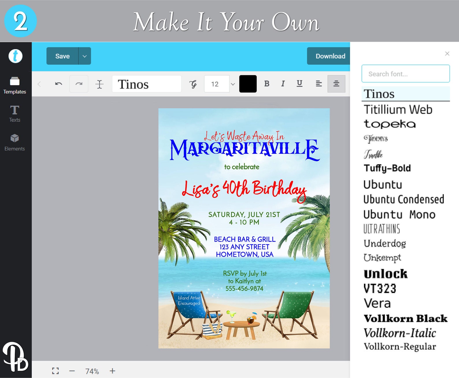This screenshot has height=378, width=459.
Task: Click the 74% zoom level
Action: pos(92,371)
